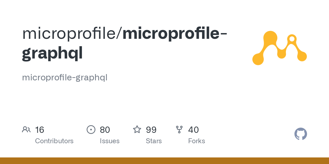Image resolution: width=329 pixels, height=164 pixels.
Task: Click the contributor count 16
Action: tap(39, 130)
